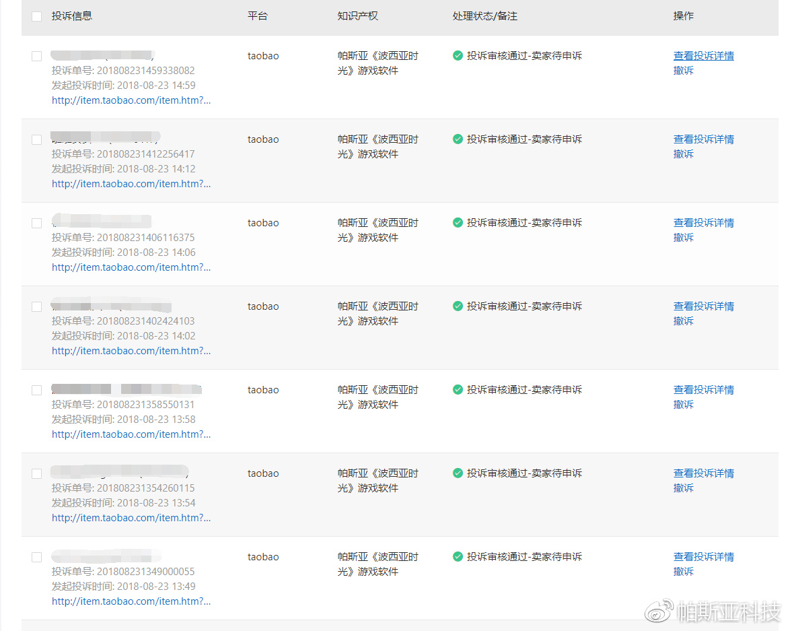The height and width of the screenshot is (631, 788).
Task: Click the 处理状态/备注 column header
Action: click(485, 16)
